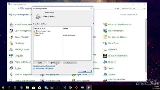Open the Storage Spaces icon
The width and height of the screenshot is (160, 90).
[42, 75]
